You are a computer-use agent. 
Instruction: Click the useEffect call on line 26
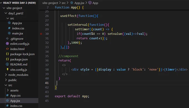(x=68, y=16)
